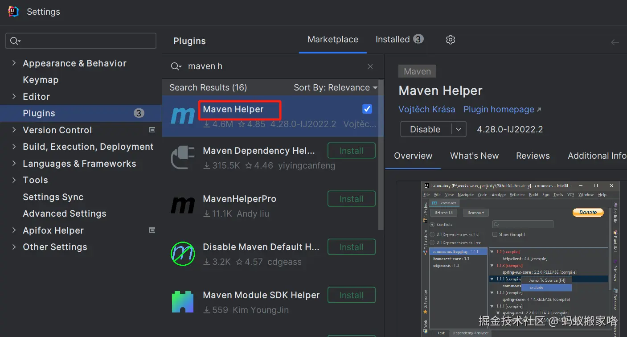Select Settings Sync in tree
The width and height of the screenshot is (627, 337).
(53, 197)
